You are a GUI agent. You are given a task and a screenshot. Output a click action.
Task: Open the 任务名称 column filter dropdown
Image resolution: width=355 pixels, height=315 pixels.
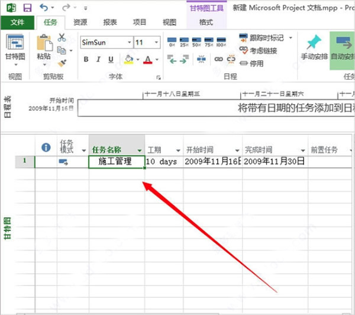[x=140, y=150]
